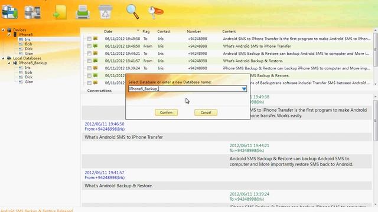Open the database name dropdown arrow
The image size is (378, 212).
pos(244,89)
